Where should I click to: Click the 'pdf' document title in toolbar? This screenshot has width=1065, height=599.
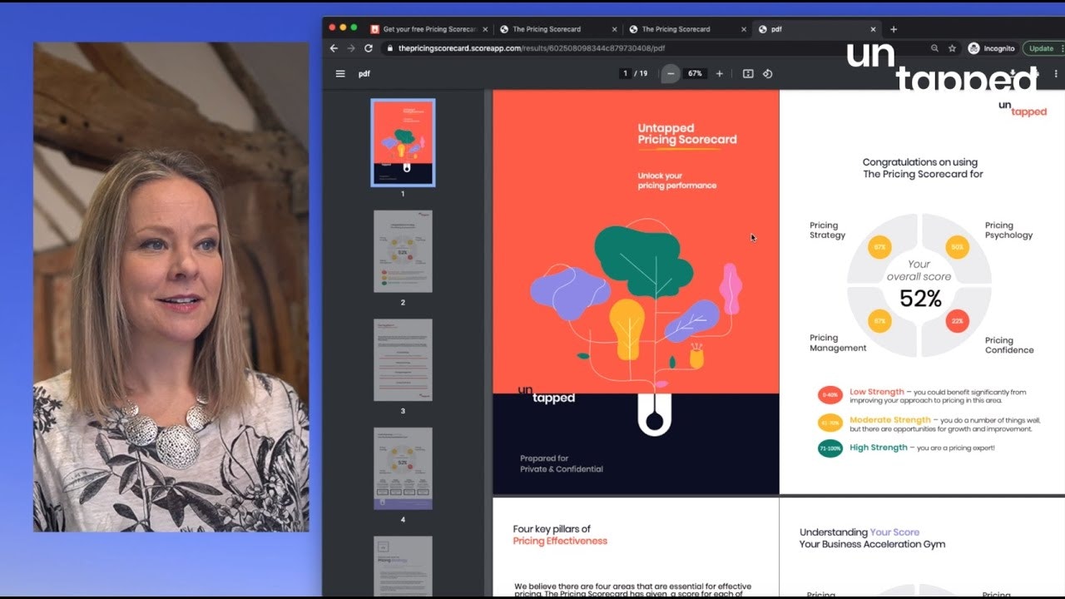click(364, 73)
